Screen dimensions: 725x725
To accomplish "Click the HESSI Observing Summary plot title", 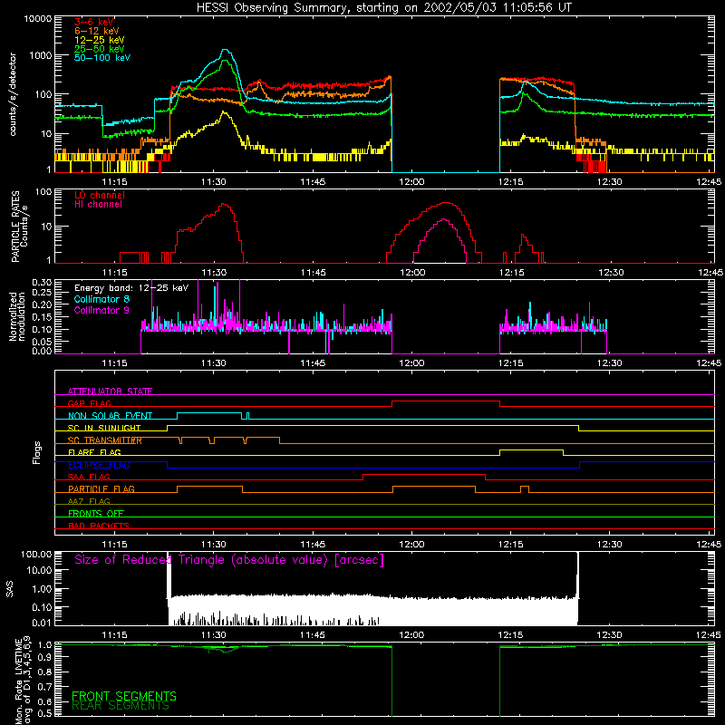I will coord(383,7).
